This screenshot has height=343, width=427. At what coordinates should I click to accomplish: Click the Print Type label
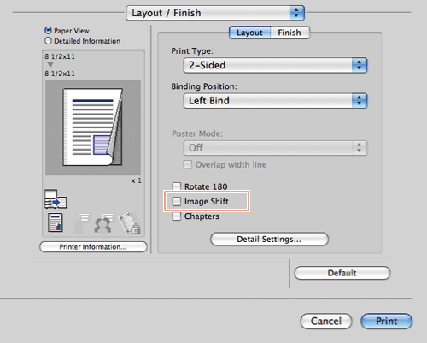(192, 51)
